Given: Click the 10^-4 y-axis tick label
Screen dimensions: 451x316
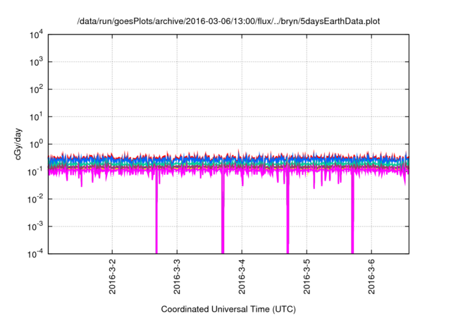Looking at the screenshot, I should point(35,253).
